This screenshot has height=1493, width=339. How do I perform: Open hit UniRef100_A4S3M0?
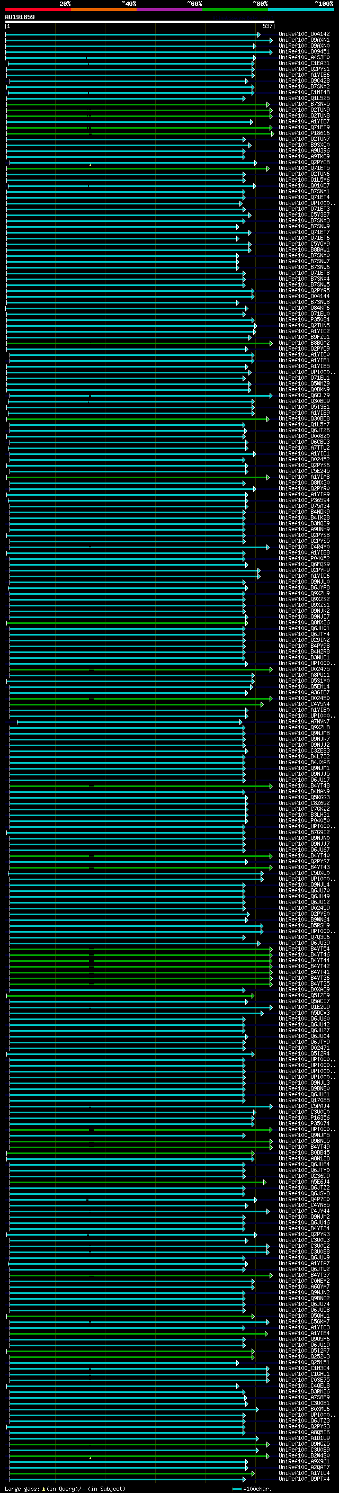[x=304, y=57]
